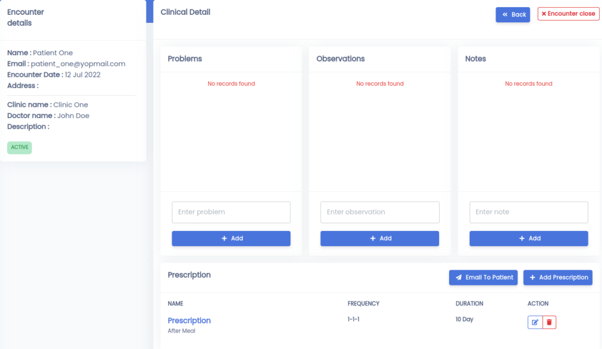The height and width of the screenshot is (349, 602).
Task: Delete the prescription with trash icon
Action: pyautogui.click(x=550, y=322)
